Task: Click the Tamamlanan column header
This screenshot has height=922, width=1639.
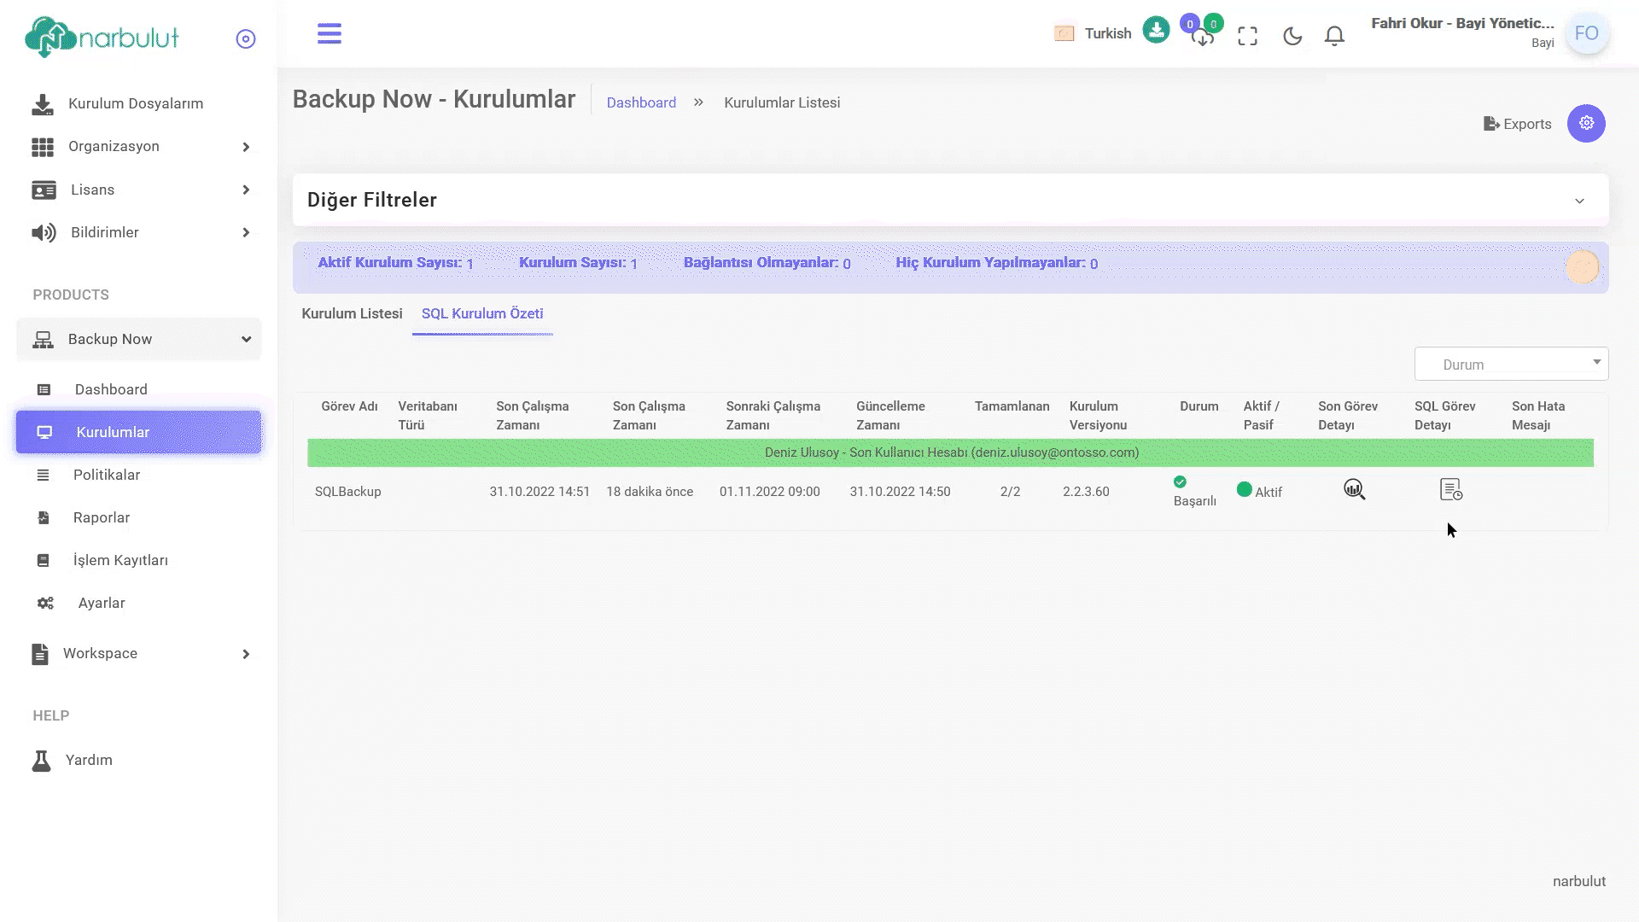Action: click(x=1012, y=406)
